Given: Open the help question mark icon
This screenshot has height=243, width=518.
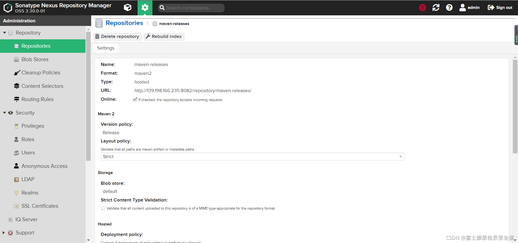Looking at the screenshot, I should pos(449,8).
